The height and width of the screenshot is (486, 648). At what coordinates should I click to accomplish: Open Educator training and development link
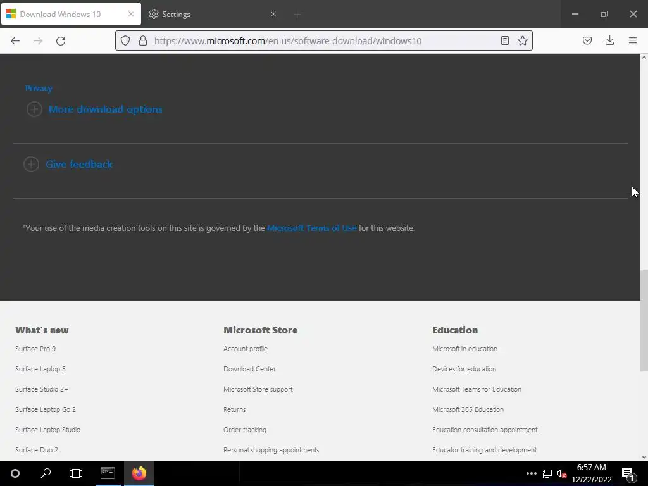click(484, 450)
